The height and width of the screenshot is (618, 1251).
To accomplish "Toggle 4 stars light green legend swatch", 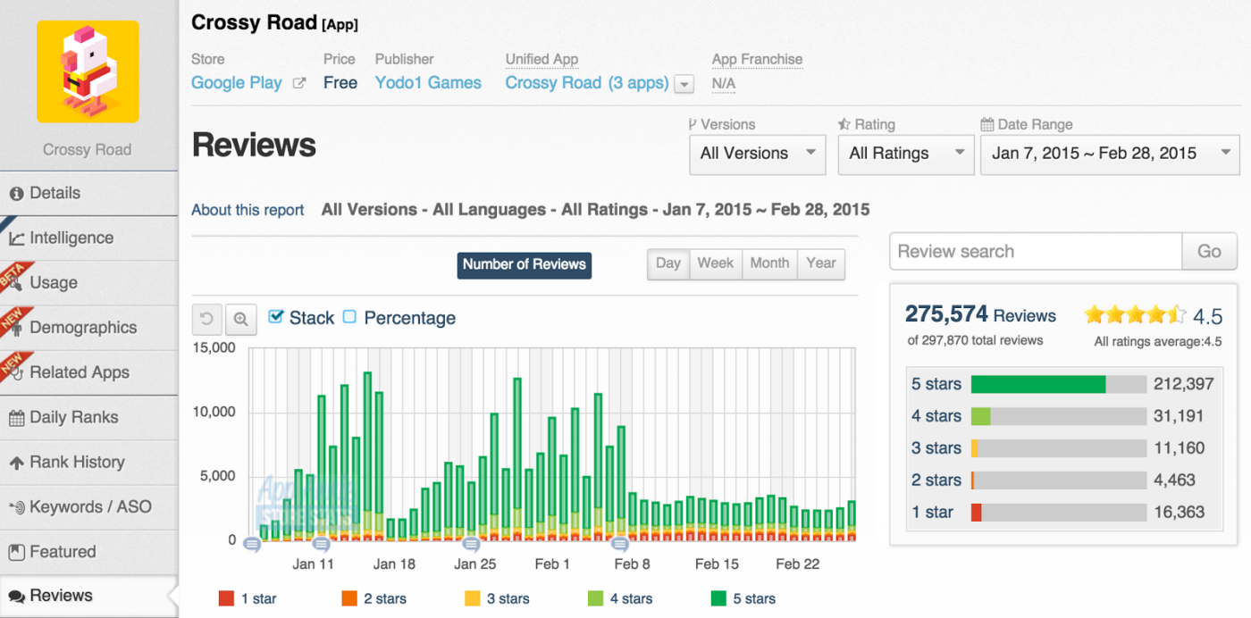I will point(595,599).
